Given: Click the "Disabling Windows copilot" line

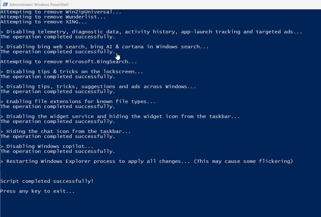Looking at the screenshot, I should point(50,146).
